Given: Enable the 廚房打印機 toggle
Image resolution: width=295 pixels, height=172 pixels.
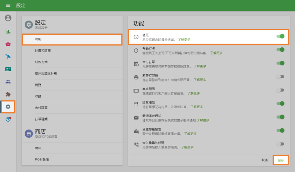Looking at the screenshot, I should click(x=280, y=76).
